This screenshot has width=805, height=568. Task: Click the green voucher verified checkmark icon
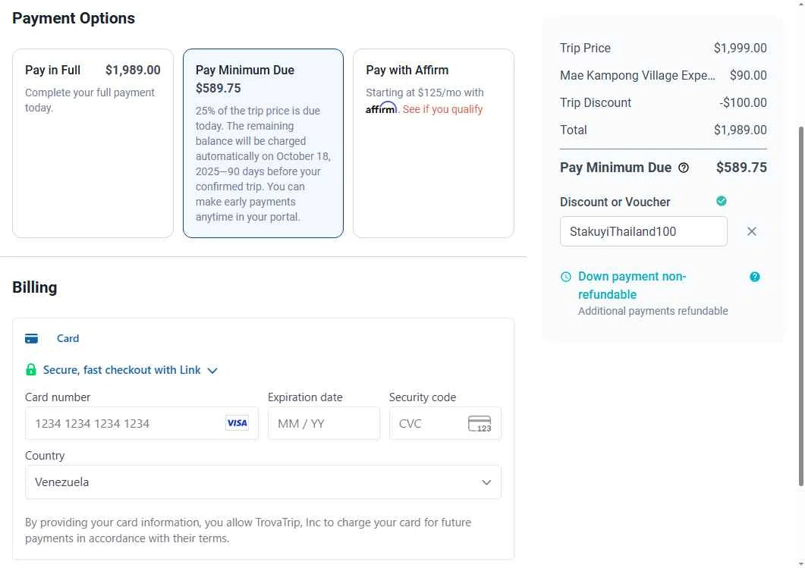point(722,201)
